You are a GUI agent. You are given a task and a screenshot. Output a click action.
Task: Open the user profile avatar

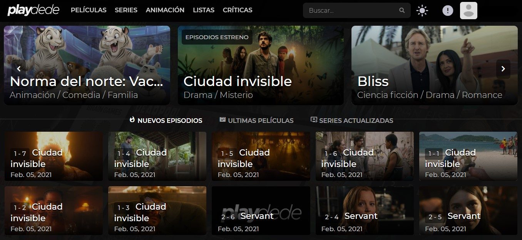[x=468, y=10]
